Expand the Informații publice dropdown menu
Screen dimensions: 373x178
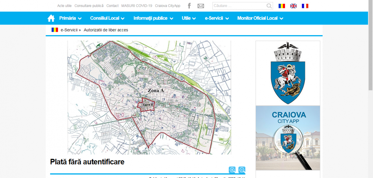153,18
